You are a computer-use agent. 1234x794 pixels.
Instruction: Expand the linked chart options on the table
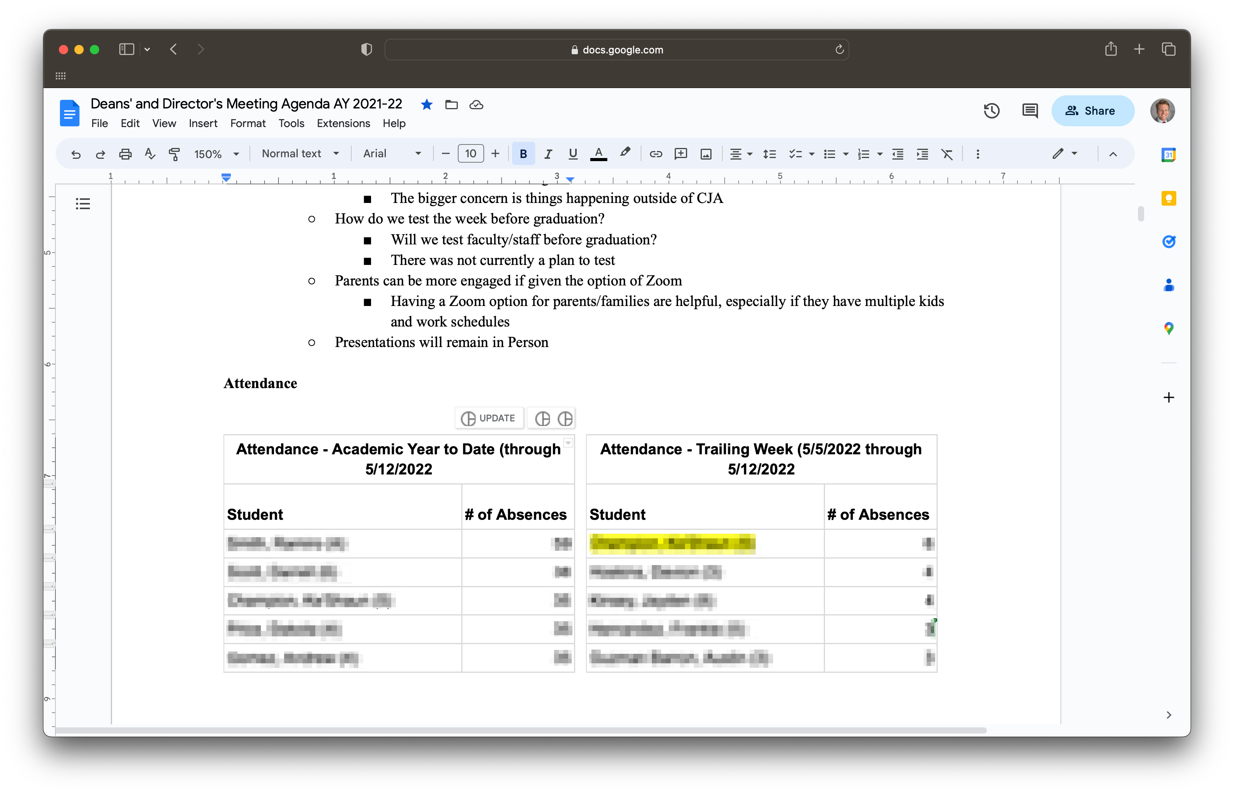tap(567, 443)
